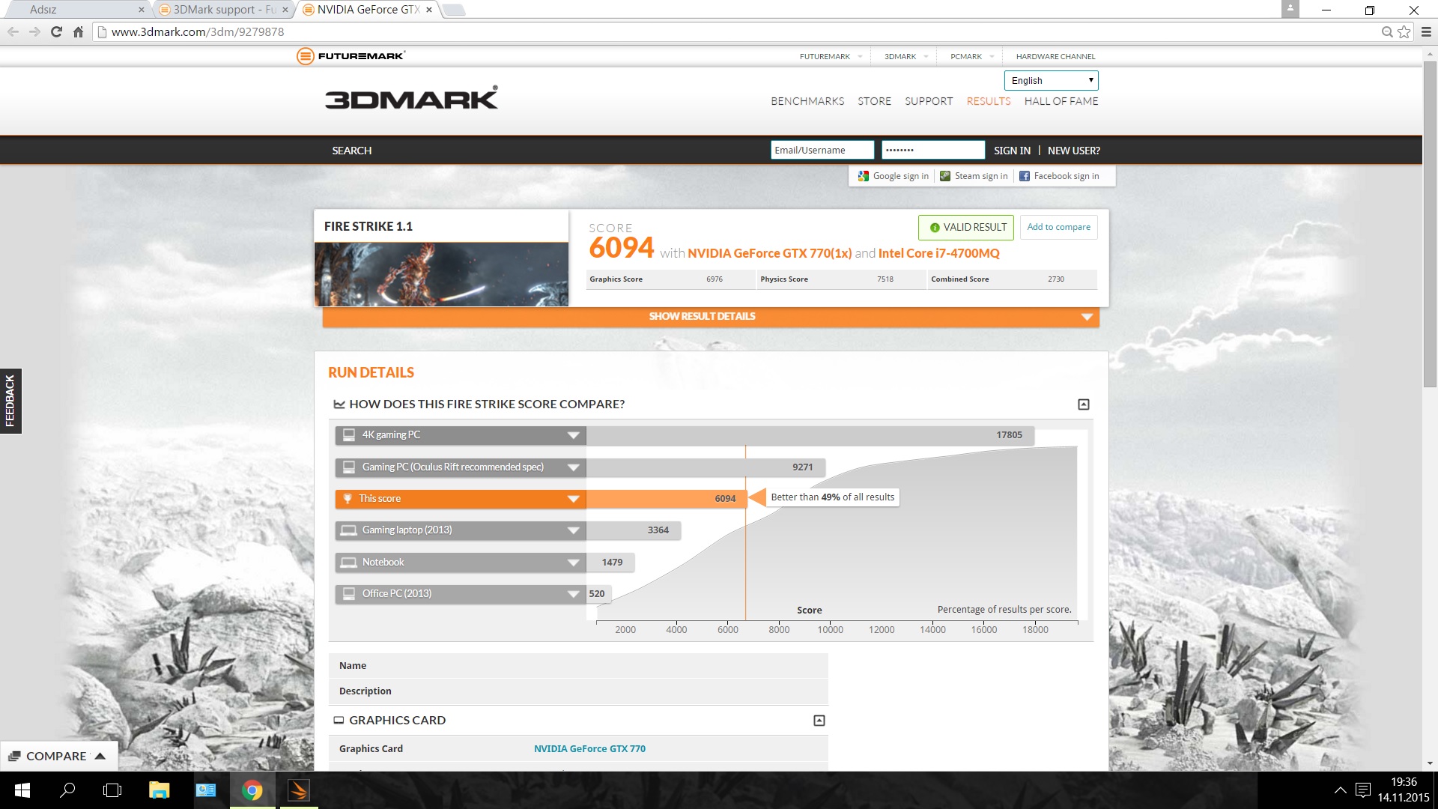Open the 3DMark app on the taskbar
The image size is (1438, 809).
(299, 790)
